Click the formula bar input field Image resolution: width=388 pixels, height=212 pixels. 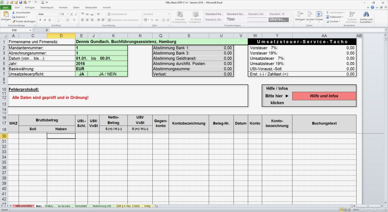[x=217, y=30]
